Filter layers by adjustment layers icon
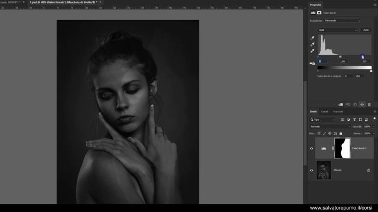 348,120
